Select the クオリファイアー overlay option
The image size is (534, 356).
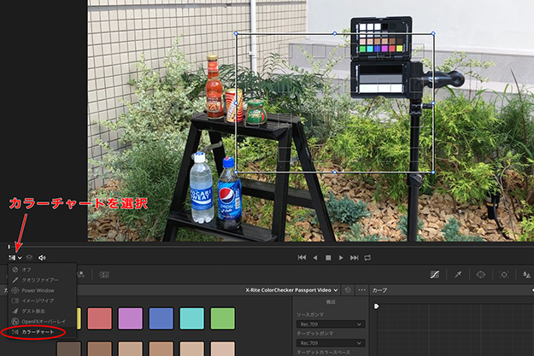(40, 280)
